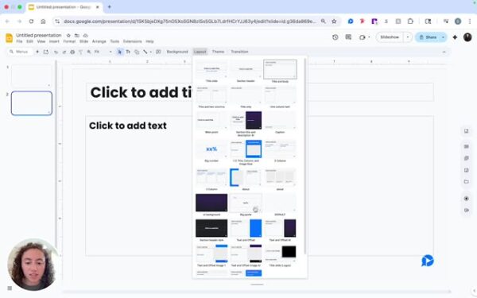
Task: Open the Slide menu
Action: [x=83, y=41]
